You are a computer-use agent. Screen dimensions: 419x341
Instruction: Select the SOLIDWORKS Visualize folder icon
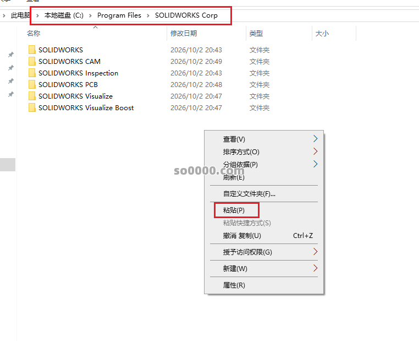pos(32,96)
